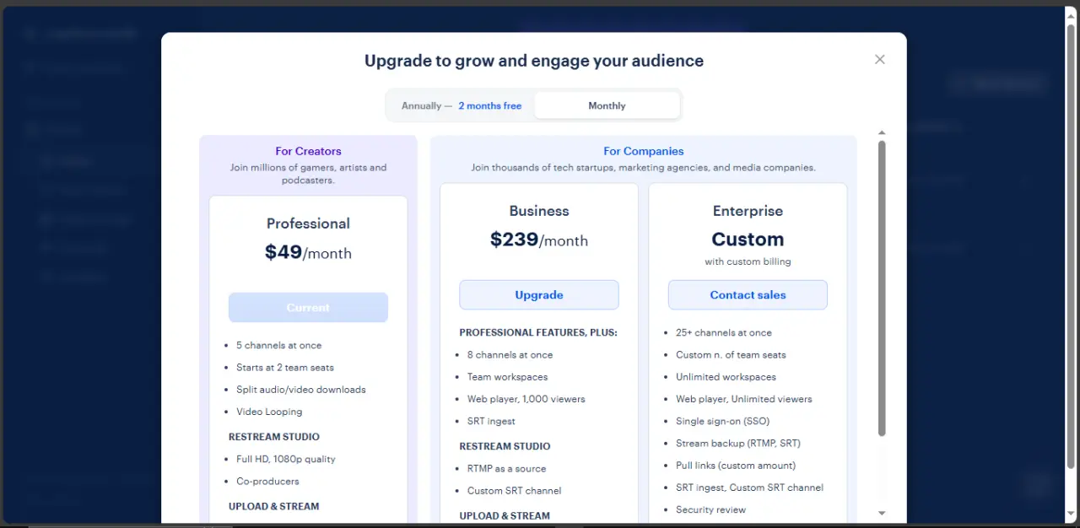This screenshot has width=1080, height=528.
Task: Click 'Split audio/video downloads' feature
Action: pos(301,389)
